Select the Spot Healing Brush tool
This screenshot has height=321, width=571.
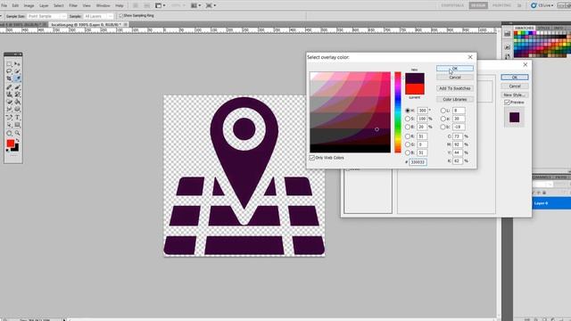(x=9, y=87)
